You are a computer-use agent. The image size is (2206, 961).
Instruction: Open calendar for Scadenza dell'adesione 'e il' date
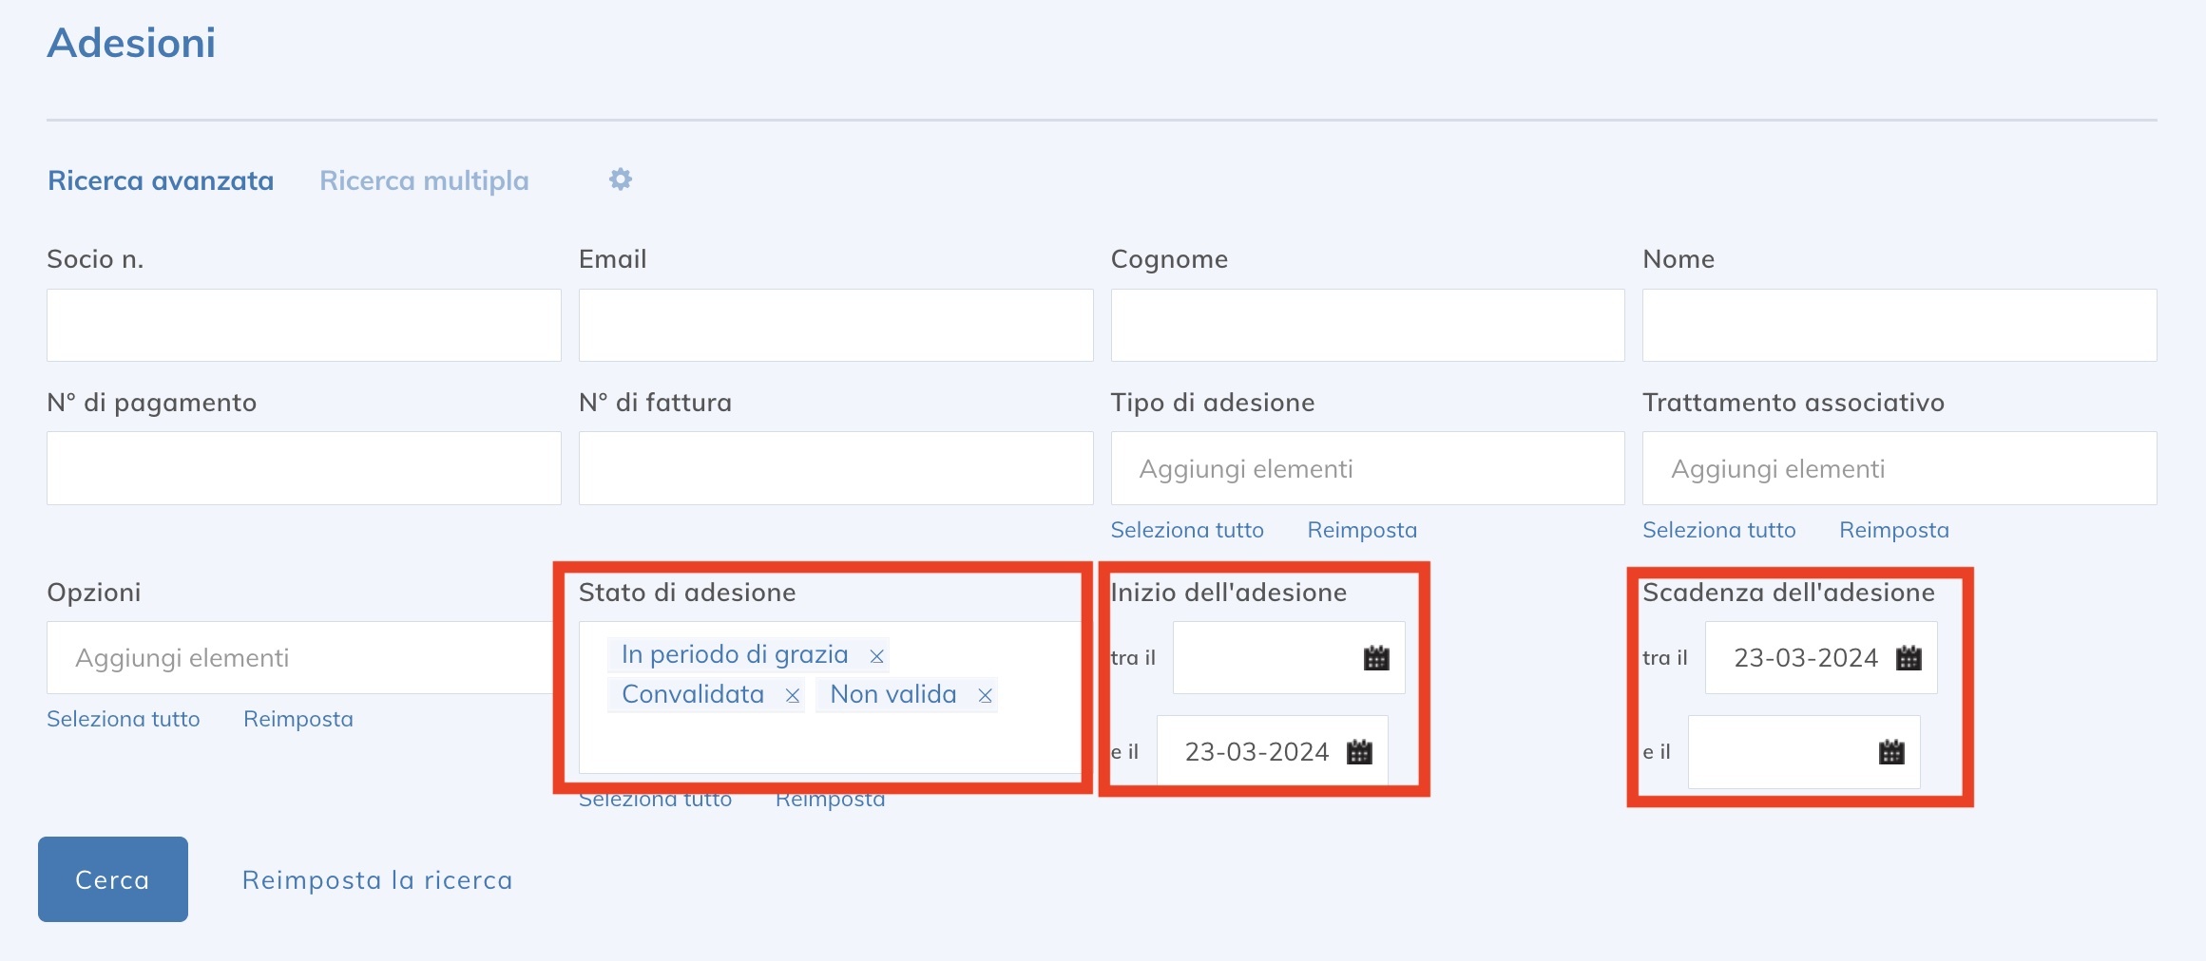click(1891, 752)
